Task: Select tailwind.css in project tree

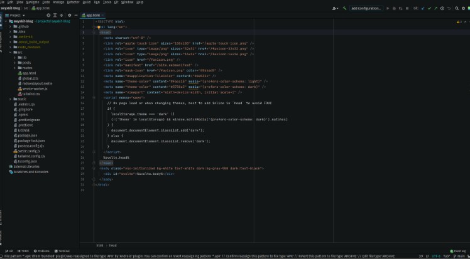Action: click(29, 93)
